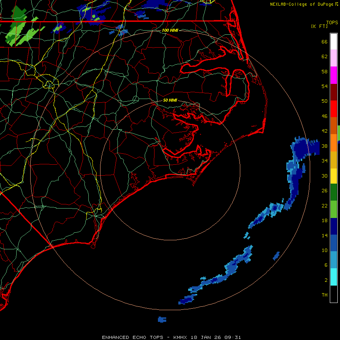340x340 pixels.
Task: Click the 09:31 timestamp in the caption
Action: (x=233, y=337)
